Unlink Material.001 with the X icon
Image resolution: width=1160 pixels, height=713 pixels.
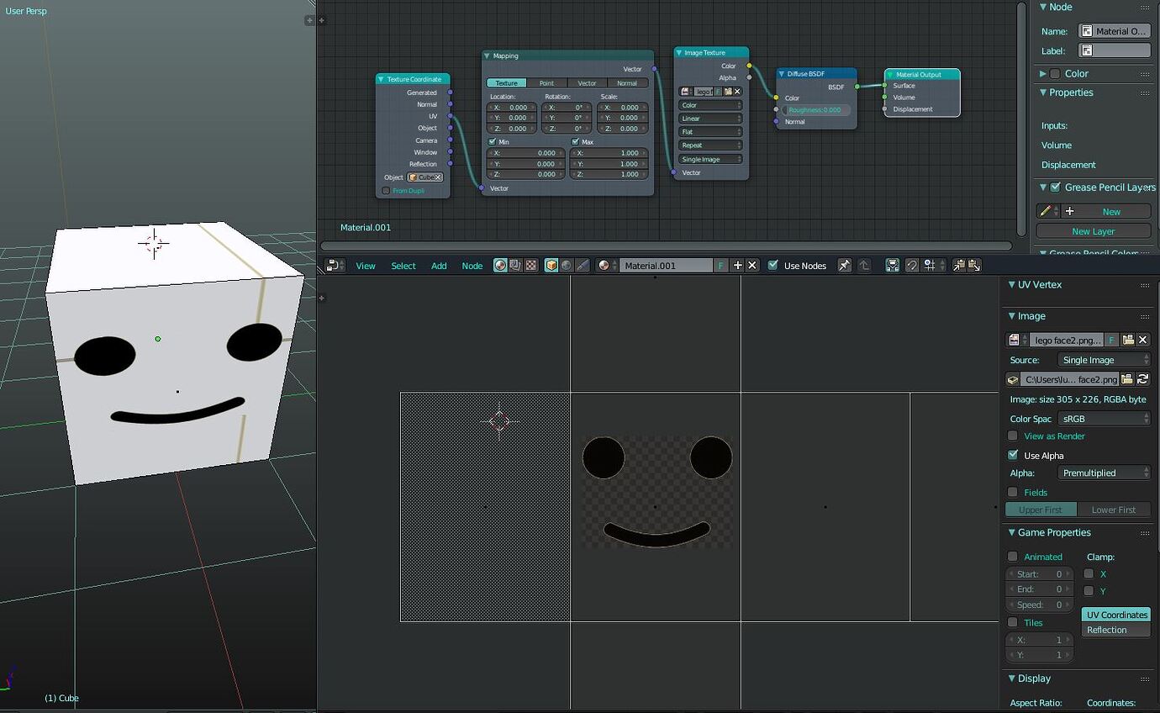pyautogui.click(x=752, y=266)
